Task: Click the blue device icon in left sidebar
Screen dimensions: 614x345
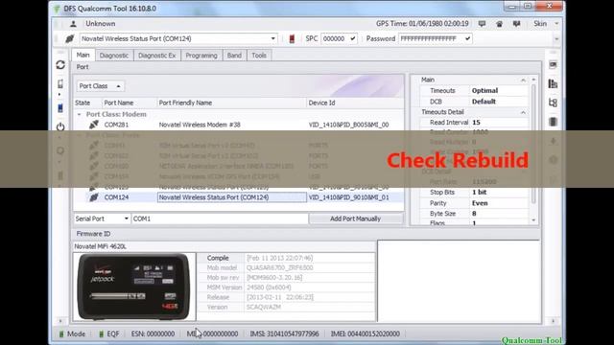Action: point(60,108)
